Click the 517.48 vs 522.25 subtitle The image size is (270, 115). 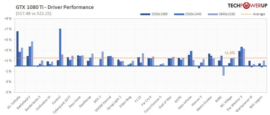point(33,14)
